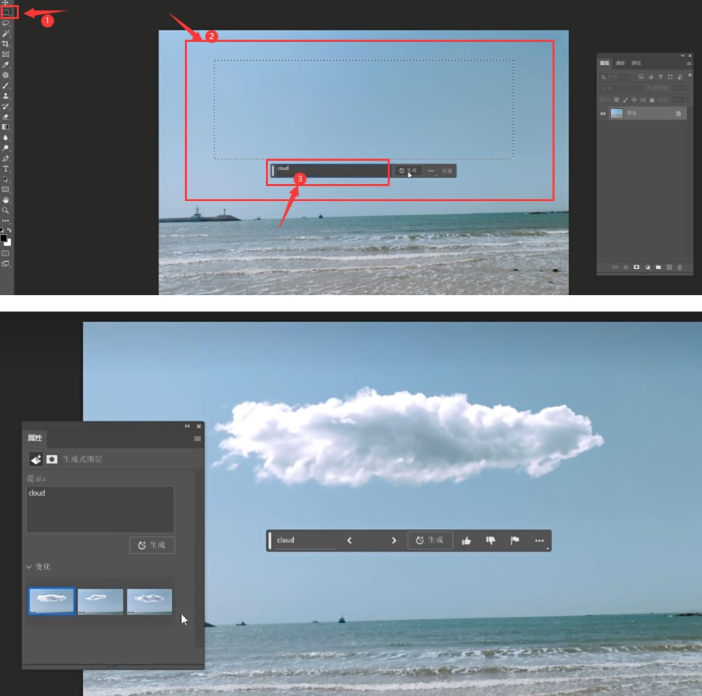Click the fx layer styles icon
702x696 pixels.
point(626,266)
